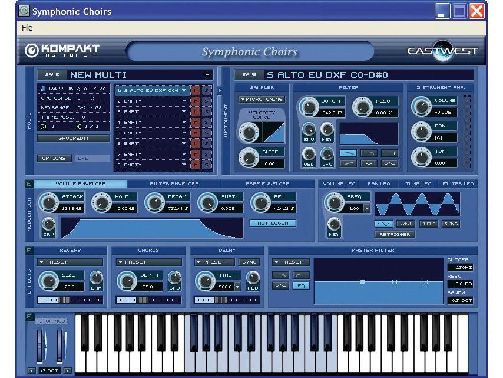Click the envelope Decay knob

pos(154,203)
